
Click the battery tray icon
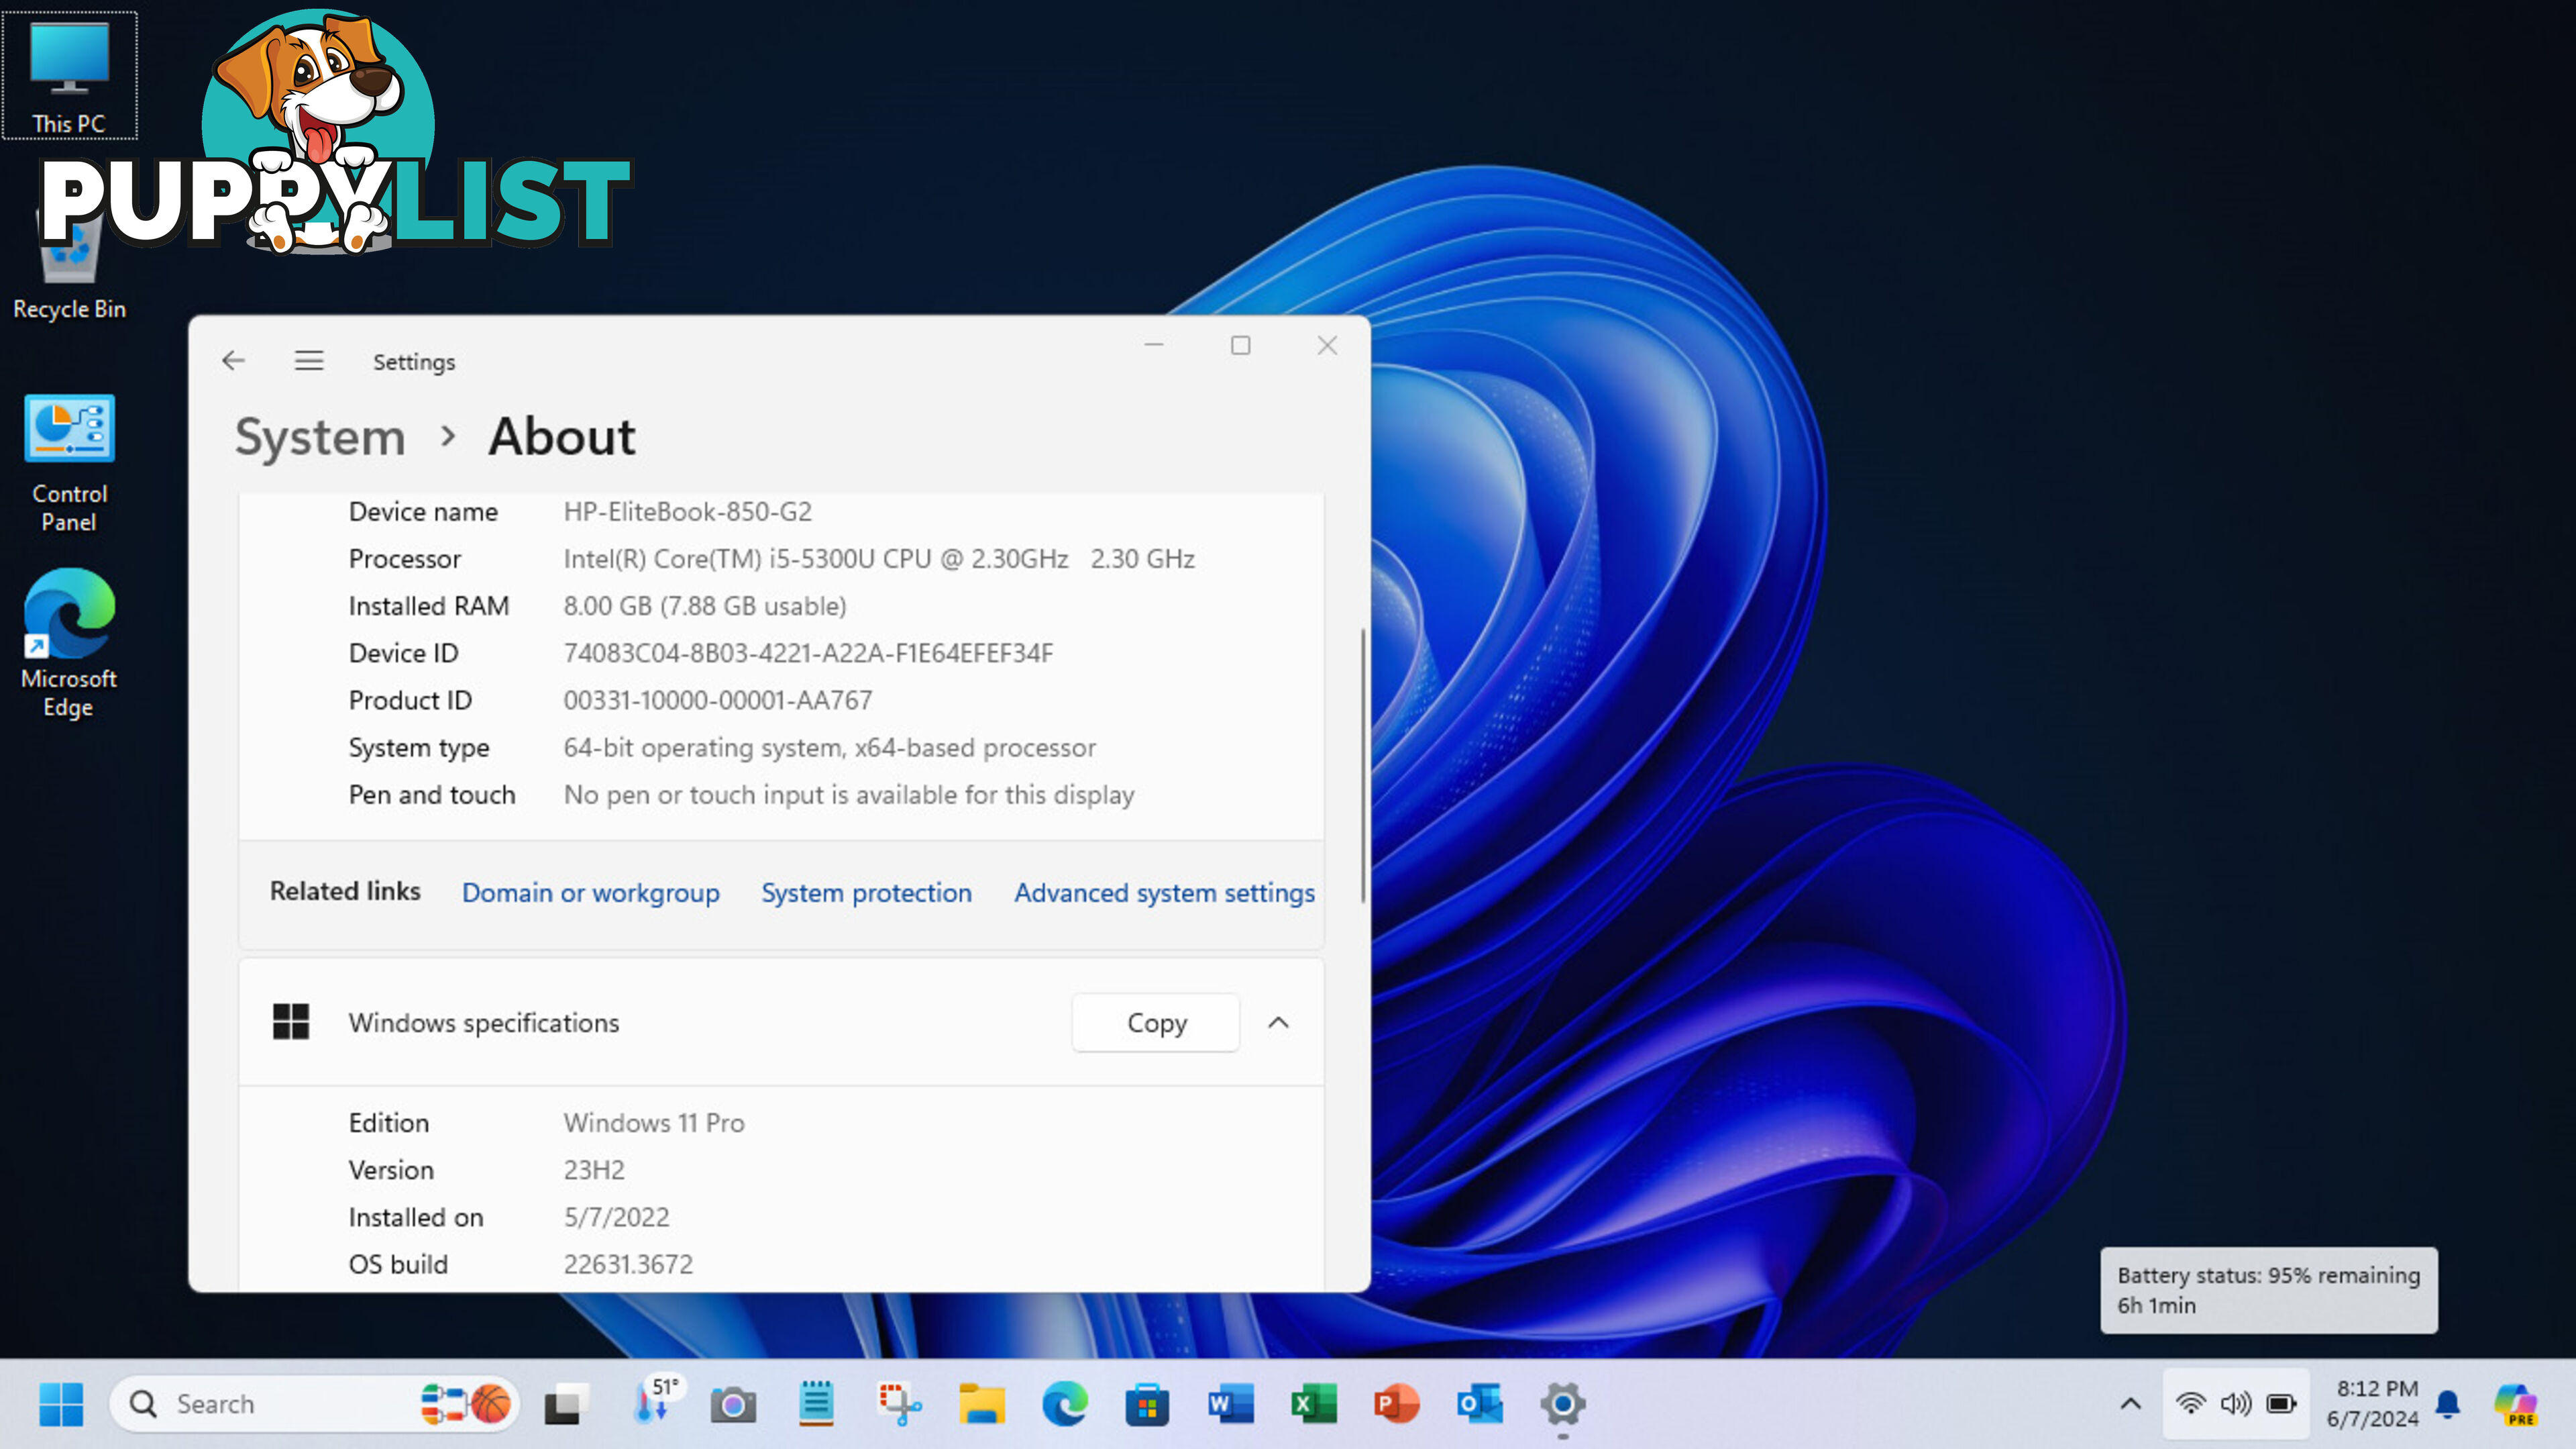click(x=2282, y=1403)
